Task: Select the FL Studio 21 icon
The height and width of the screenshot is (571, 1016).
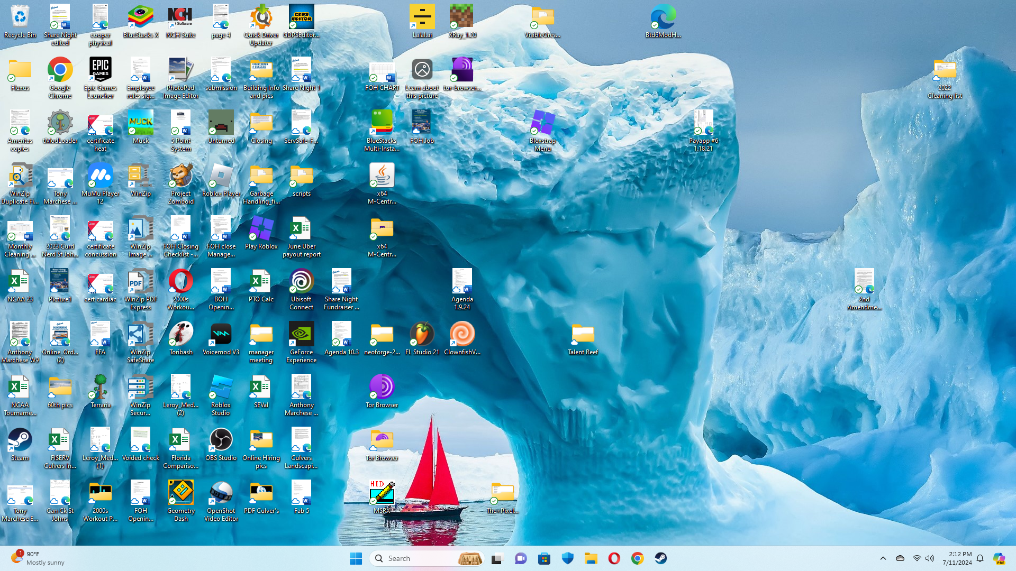Action: pyautogui.click(x=422, y=334)
